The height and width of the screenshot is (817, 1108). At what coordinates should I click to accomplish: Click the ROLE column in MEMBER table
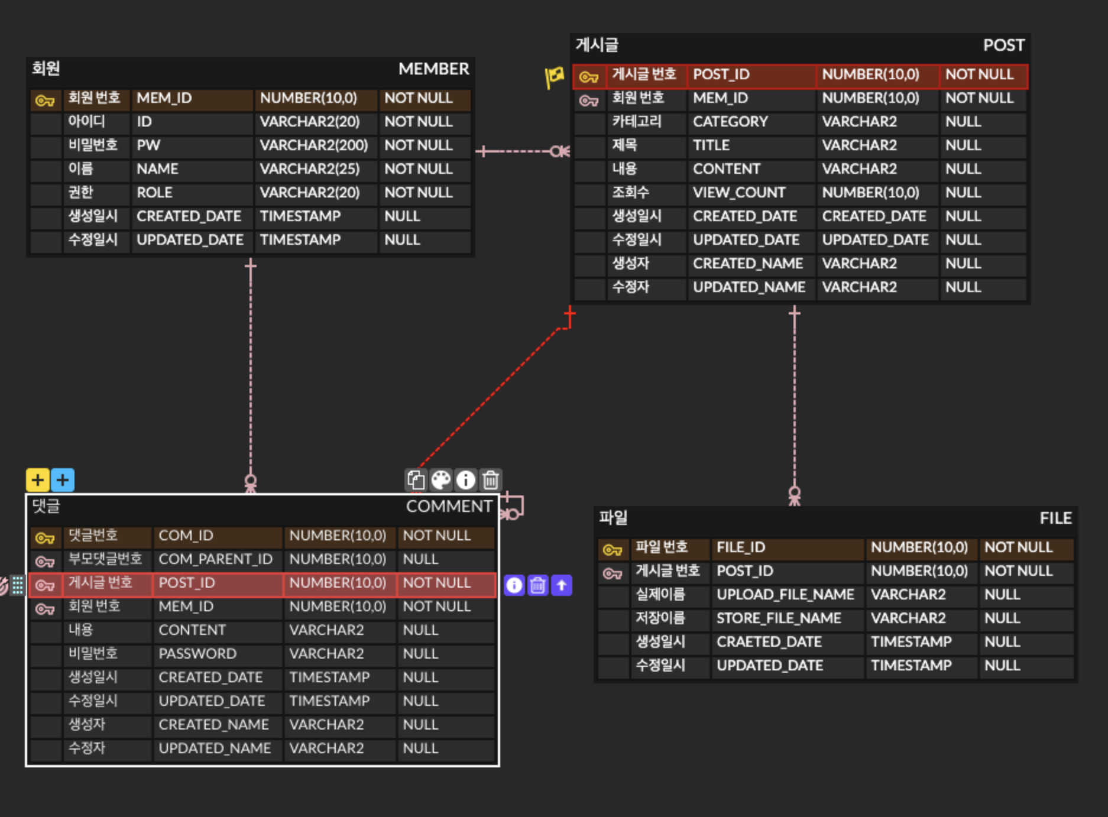click(x=154, y=193)
